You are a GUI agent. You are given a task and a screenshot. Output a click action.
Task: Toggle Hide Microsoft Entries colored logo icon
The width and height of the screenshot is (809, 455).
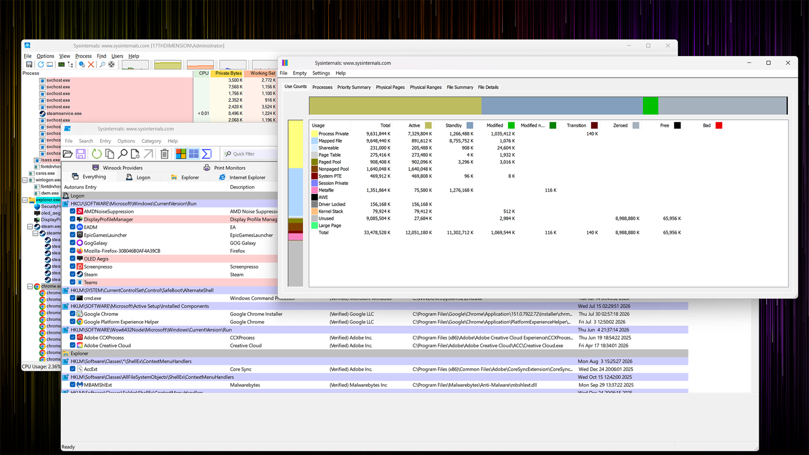pyautogui.click(x=181, y=154)
